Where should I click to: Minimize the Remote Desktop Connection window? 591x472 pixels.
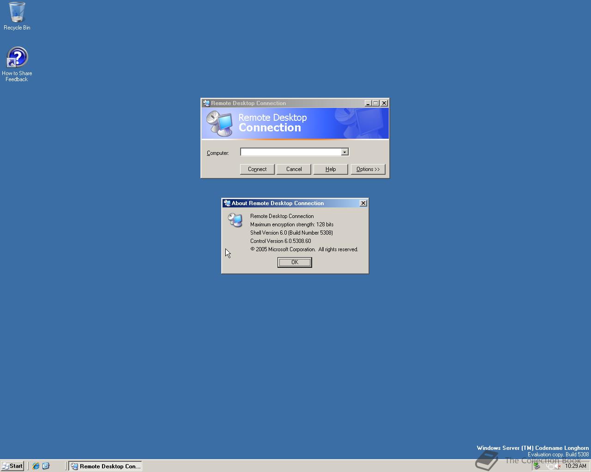coord(368,103)
